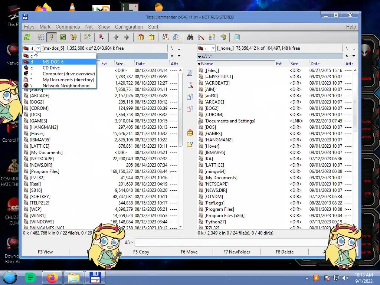Go to root in the right panel with \ button

[347, 48]
